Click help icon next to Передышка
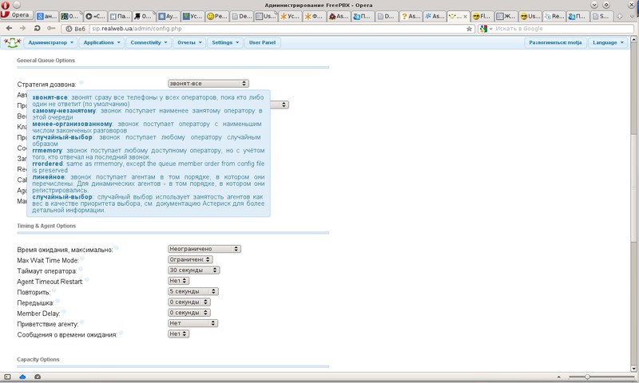Screen dimensions: 639x383 tap(58, 301)
